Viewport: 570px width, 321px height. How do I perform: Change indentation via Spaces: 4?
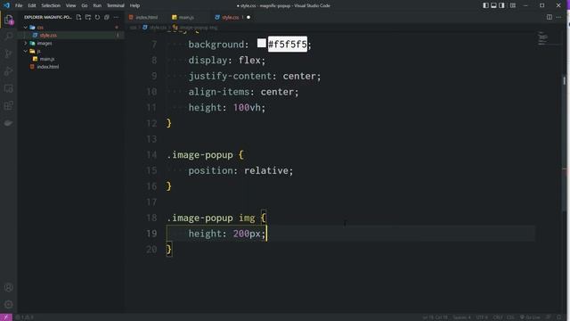click(x=461, y=317)
